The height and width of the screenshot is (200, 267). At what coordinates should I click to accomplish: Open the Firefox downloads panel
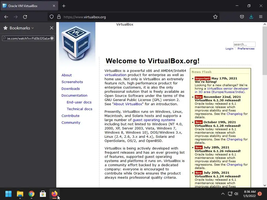click(251, 17)
